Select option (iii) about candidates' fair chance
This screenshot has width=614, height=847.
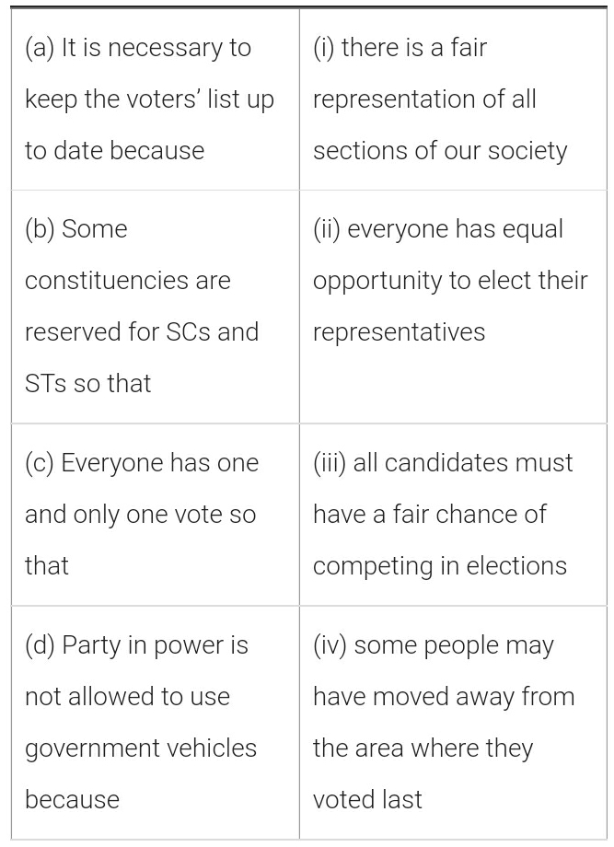[x=451, y=514]
